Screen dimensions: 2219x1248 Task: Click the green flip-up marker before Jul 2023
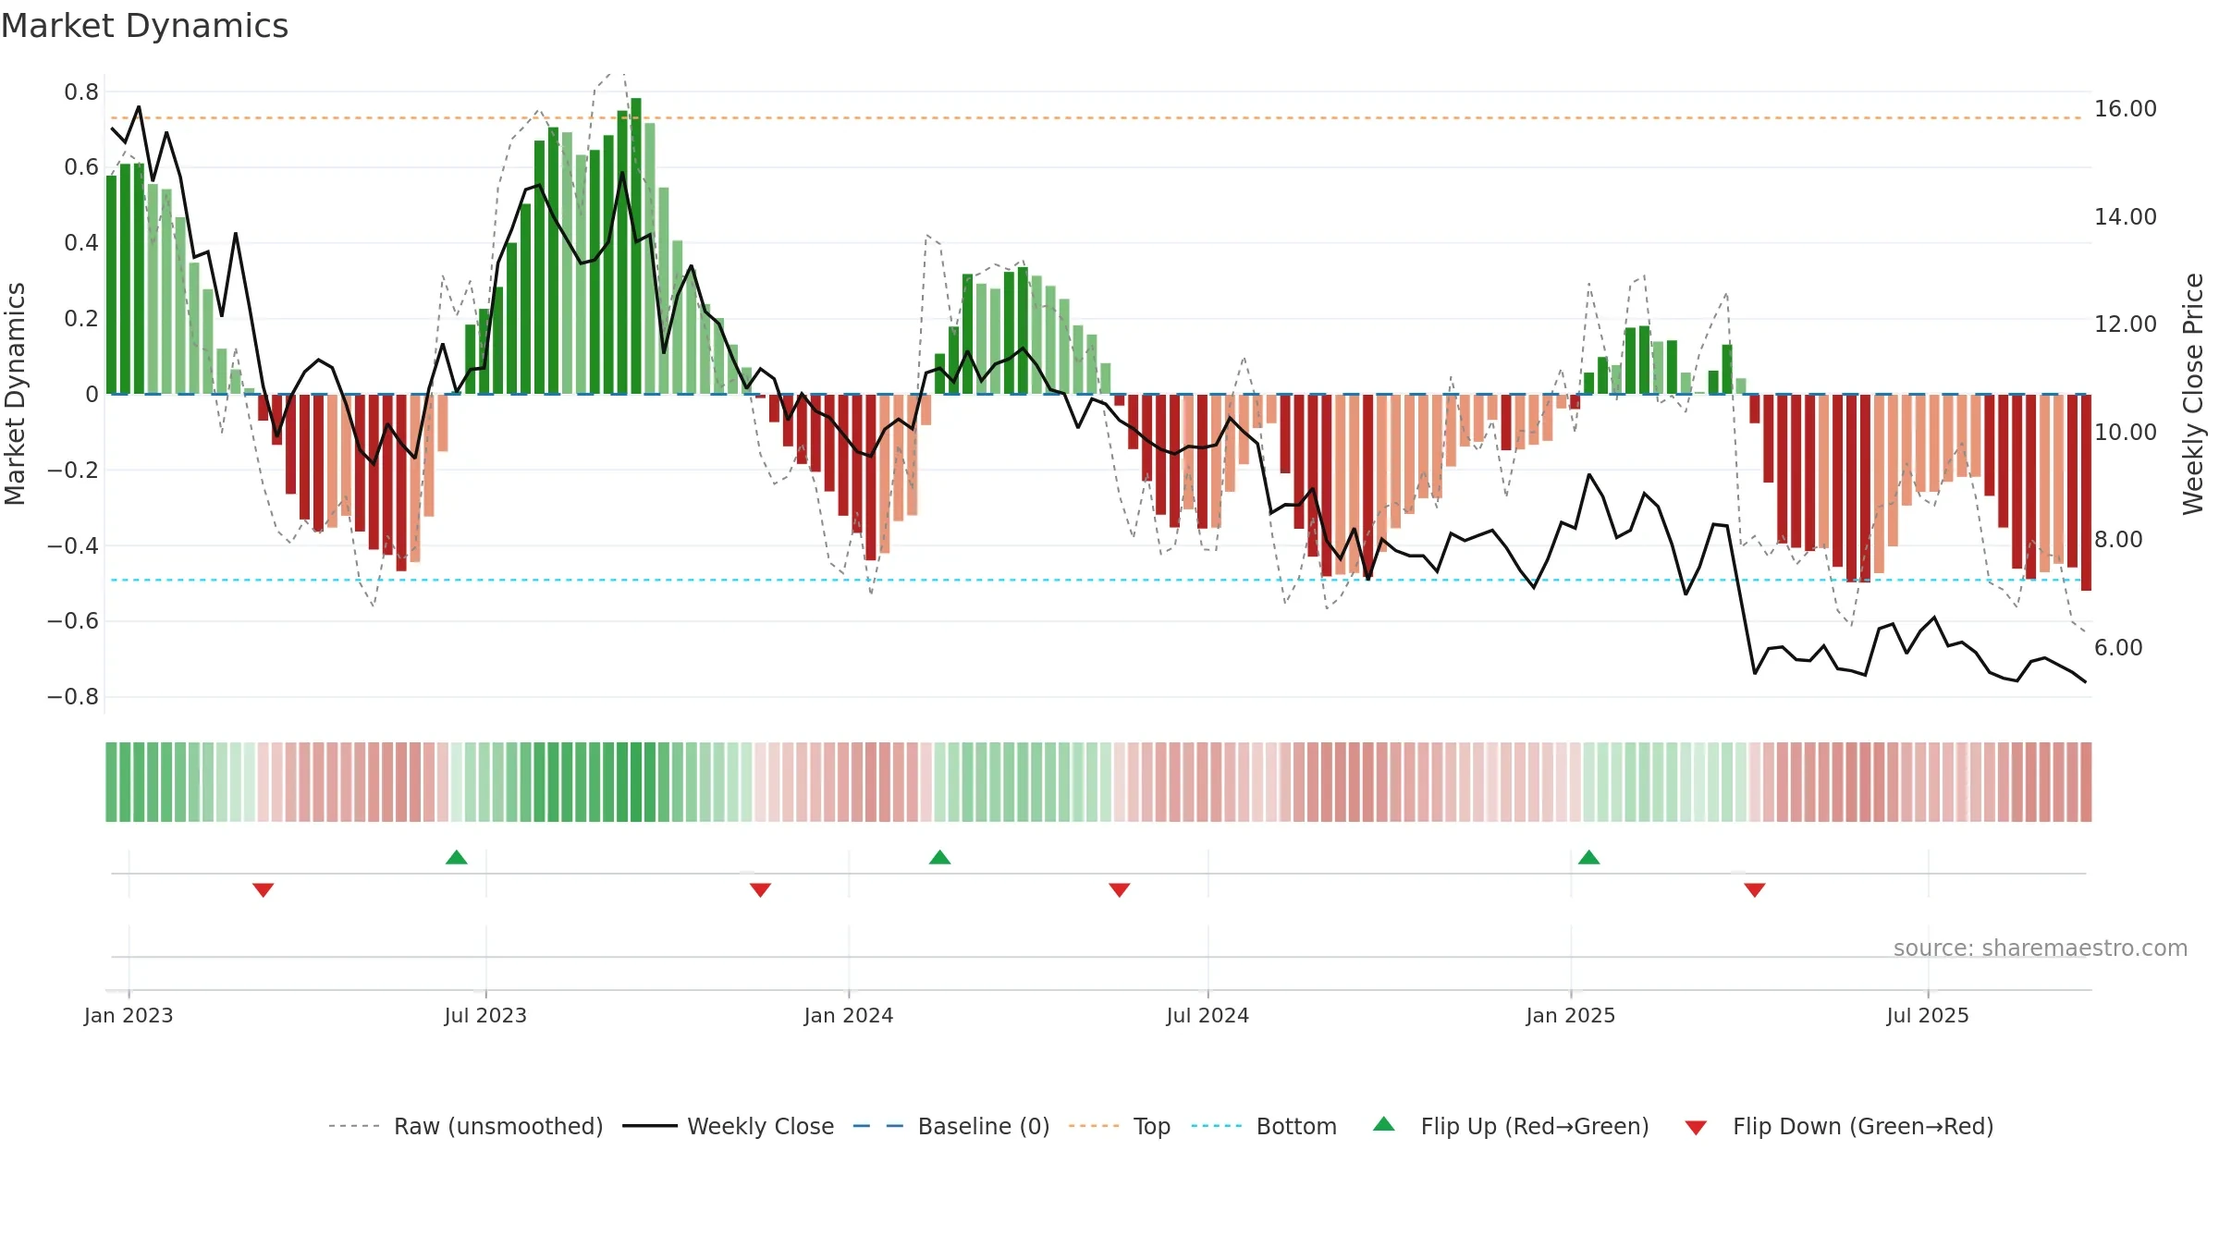457,857
